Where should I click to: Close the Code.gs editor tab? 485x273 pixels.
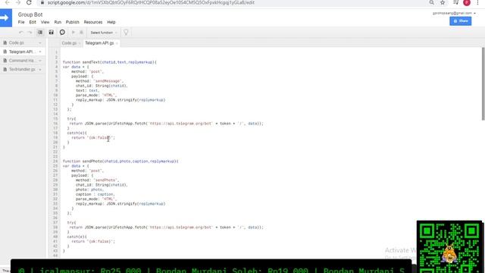pyautogui.click(x=80, y=43)
